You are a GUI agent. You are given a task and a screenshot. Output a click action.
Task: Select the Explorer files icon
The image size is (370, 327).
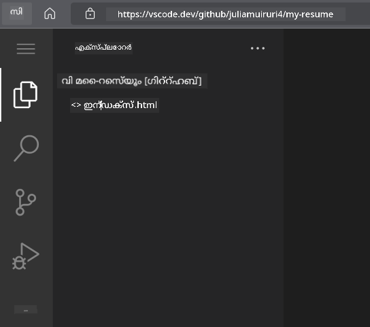coord(25,95)
